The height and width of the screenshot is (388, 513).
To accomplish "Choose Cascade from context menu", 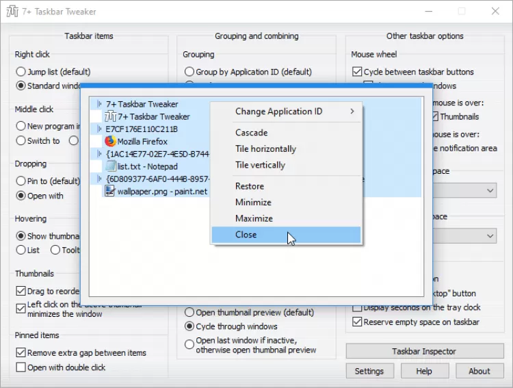I will (x=287, y=133).
